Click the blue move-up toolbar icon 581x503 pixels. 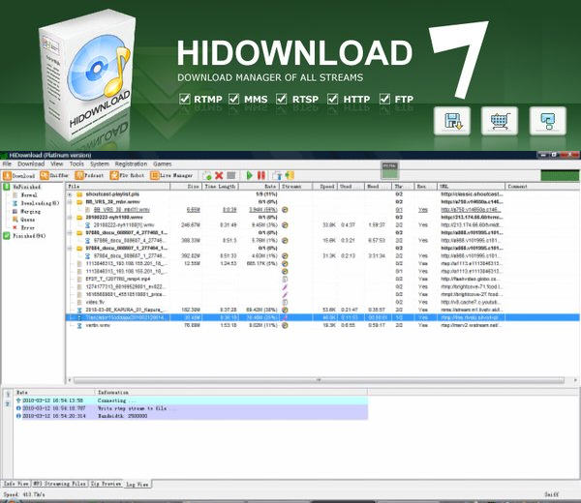point(277,176)
